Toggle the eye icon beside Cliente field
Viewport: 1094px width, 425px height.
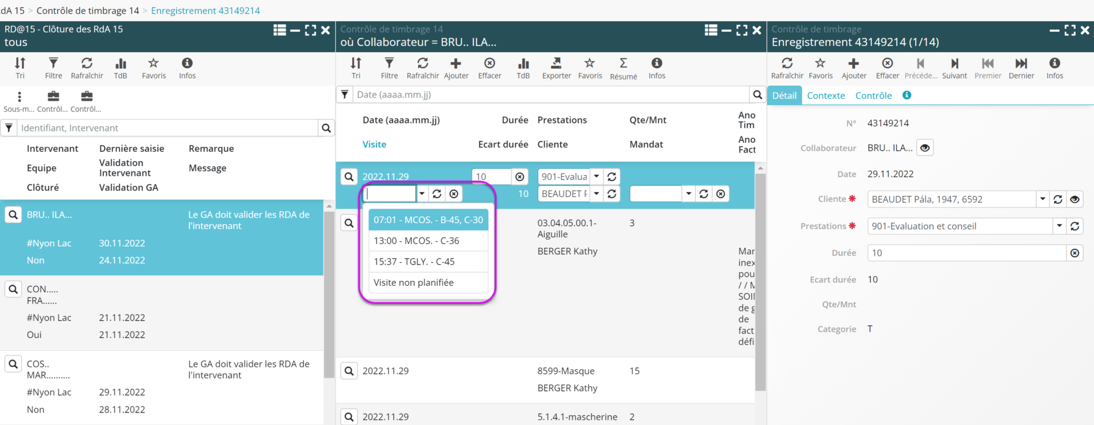coord(1075,199)
